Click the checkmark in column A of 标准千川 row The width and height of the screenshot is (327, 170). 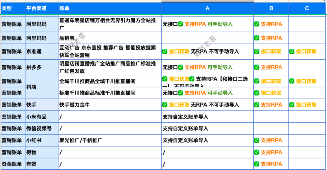coord(180,93)
